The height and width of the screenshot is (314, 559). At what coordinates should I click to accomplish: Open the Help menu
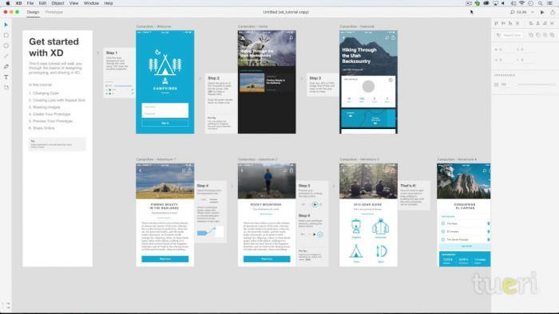[x=109, y=3]
